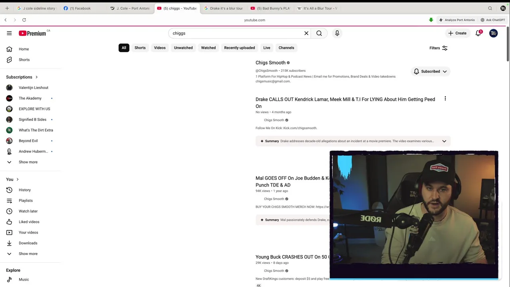
Task: Clear the search box with the X
Action: 306,33
